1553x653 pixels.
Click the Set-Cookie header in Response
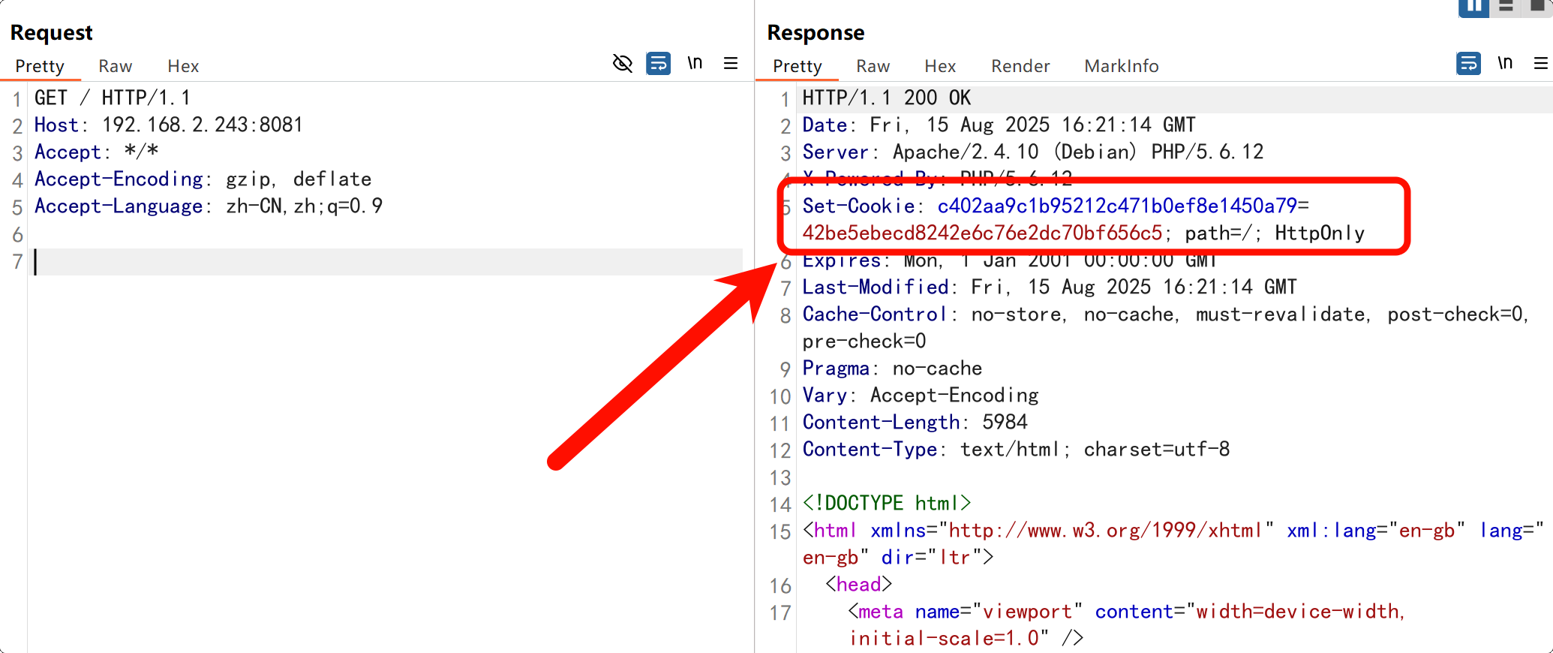(x=858, y=206)
